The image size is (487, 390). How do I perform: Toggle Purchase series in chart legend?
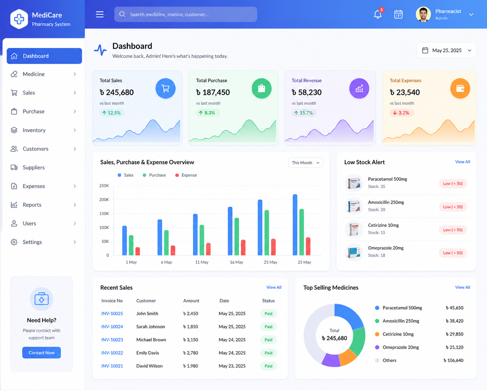pos(154,175)
